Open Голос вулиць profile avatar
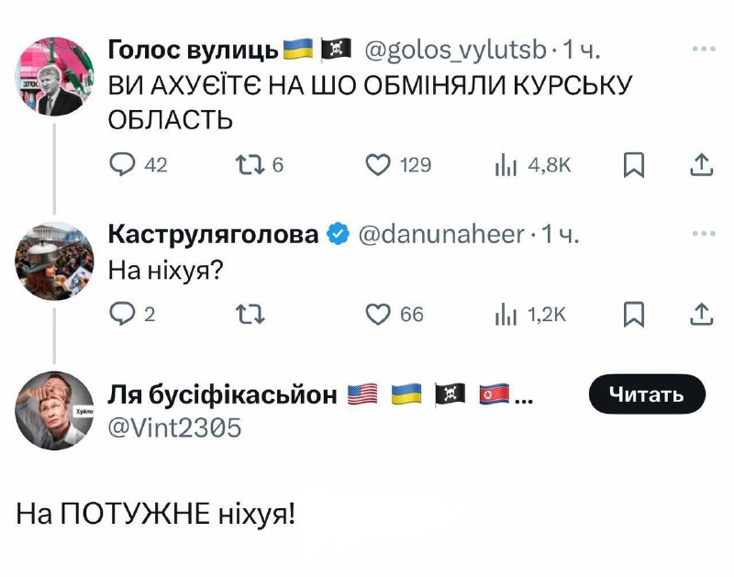The image size is (734, 577). [x=55, y=75]
